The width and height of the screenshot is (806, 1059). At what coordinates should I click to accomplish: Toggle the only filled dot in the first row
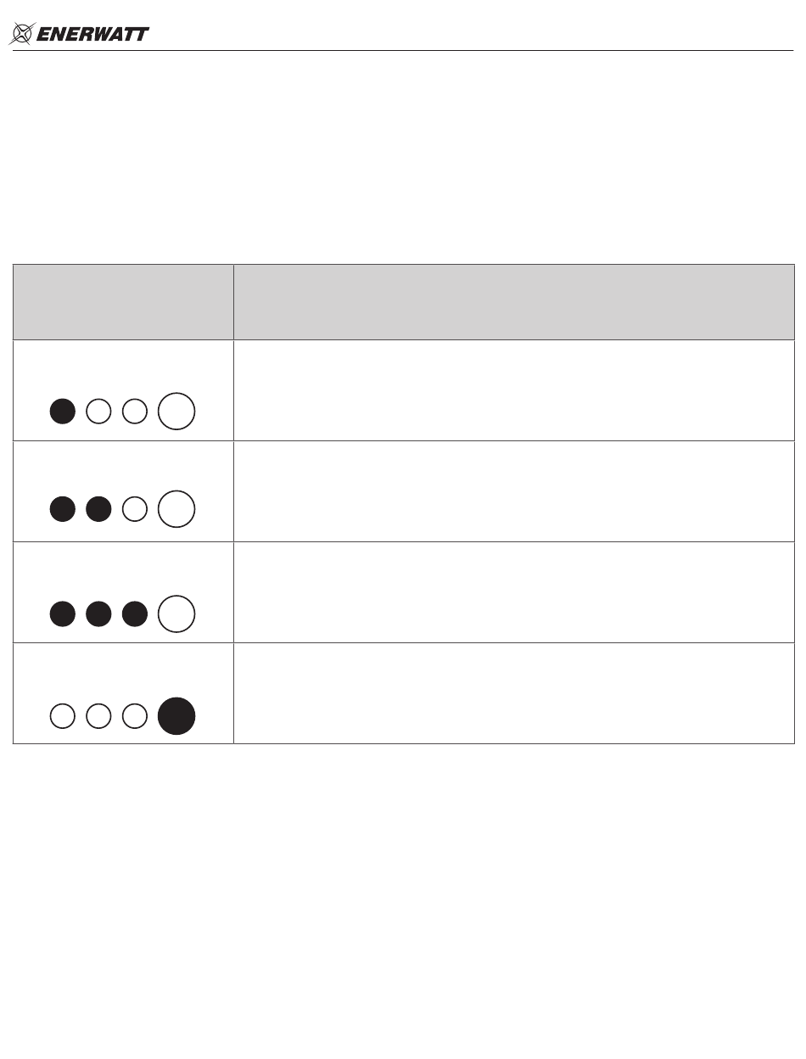click(63, 412)
